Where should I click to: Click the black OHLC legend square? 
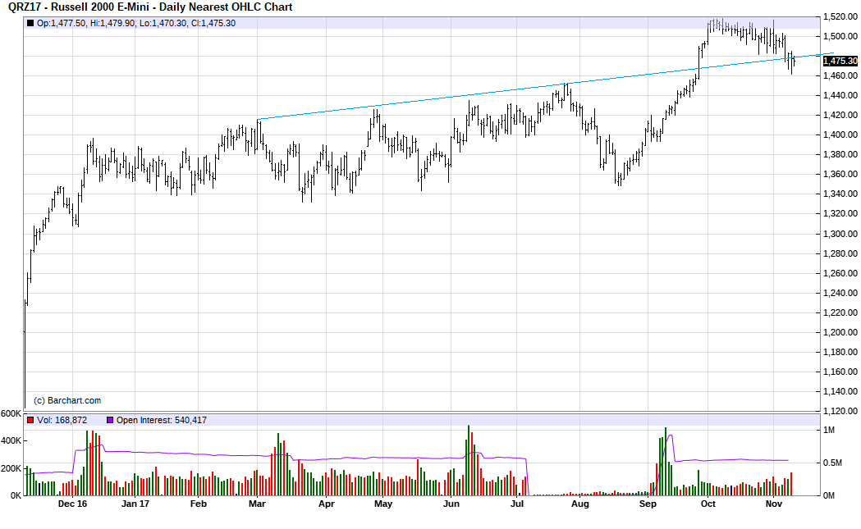tap(30, 24)
